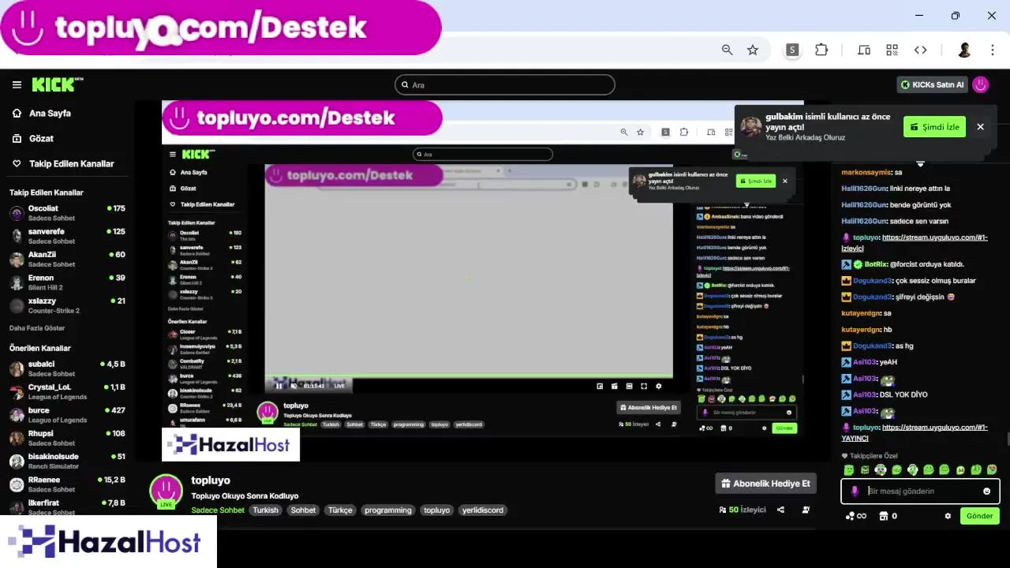
Task: Open the chat shop icon with 0
Action: click(888, 516)
